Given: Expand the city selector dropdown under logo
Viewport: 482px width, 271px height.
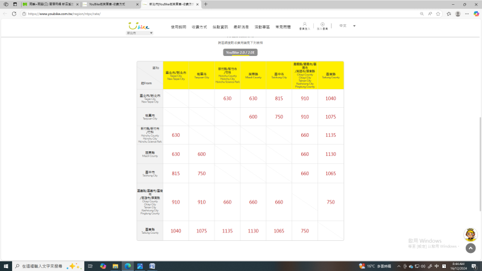Looking at the screenshot, I should tap(139, 33).
